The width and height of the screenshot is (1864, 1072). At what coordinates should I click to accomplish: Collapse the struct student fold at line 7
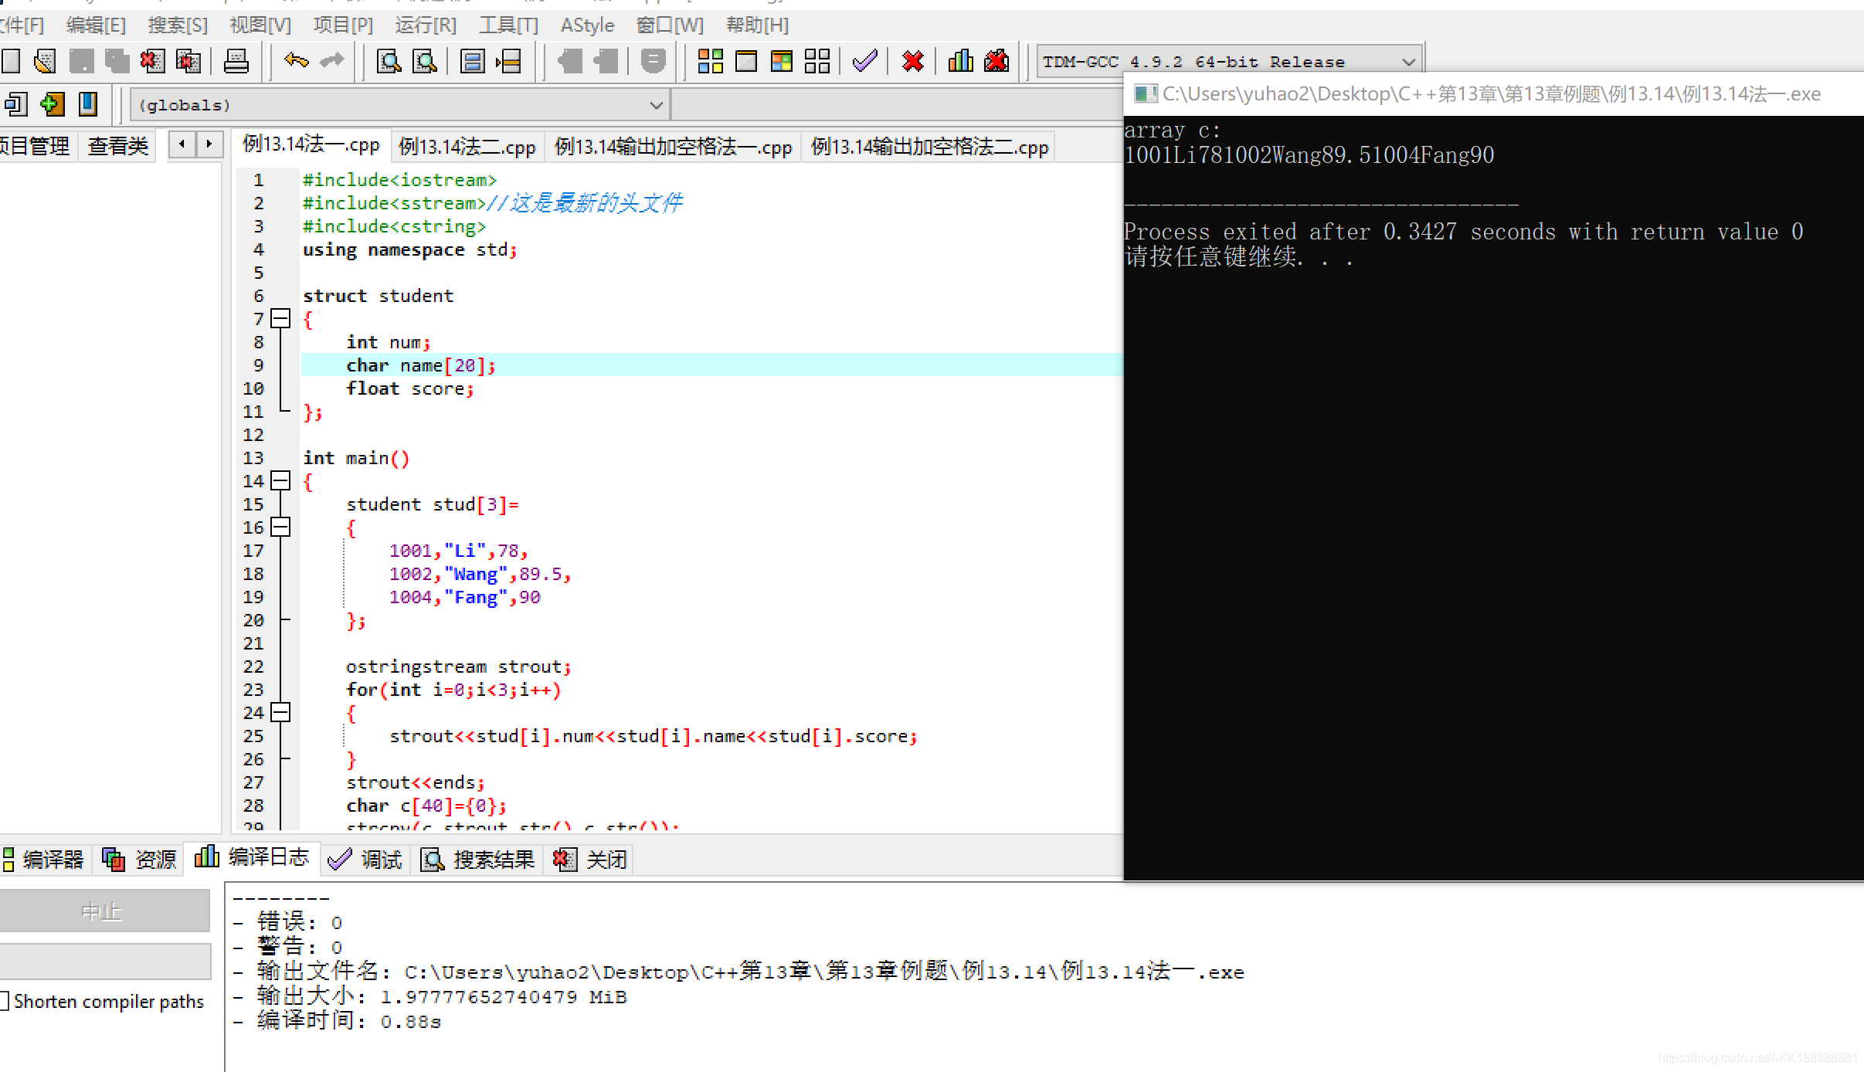[281, 318]
